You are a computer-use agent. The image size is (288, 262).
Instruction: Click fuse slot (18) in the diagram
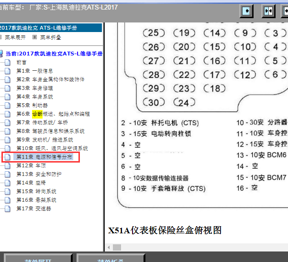pyautogui.click(x=214, y=88)
